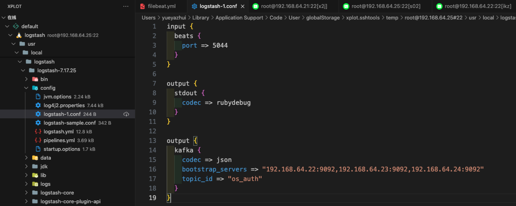Click the bootstrap_servers address string
The height and width of the screenshot is (206, 516).
pos(373,169)
